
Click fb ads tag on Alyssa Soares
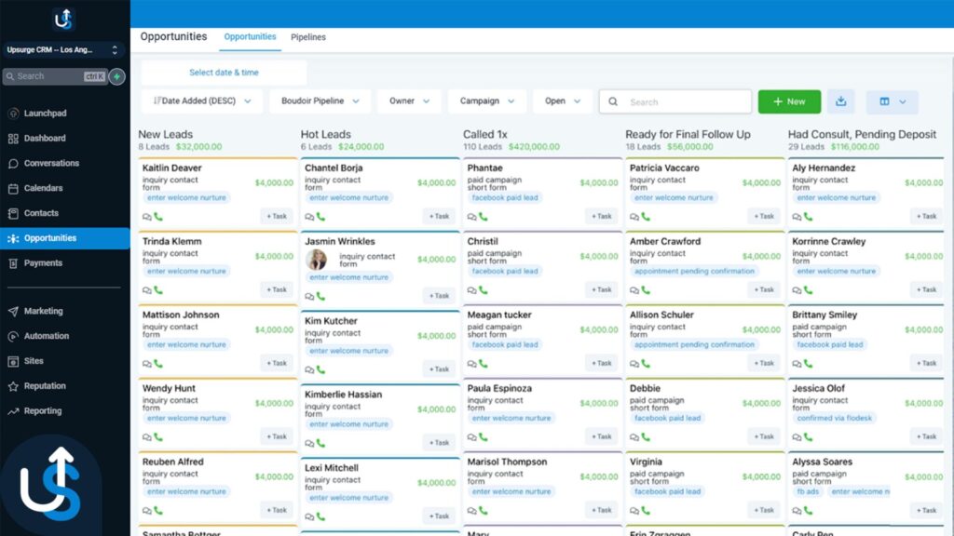pyautogui.click(x=808, y=492)
